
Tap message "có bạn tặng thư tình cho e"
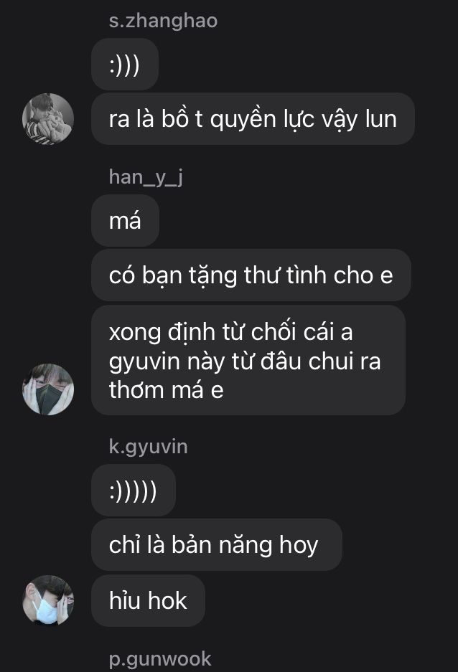[x=251, y=275]
